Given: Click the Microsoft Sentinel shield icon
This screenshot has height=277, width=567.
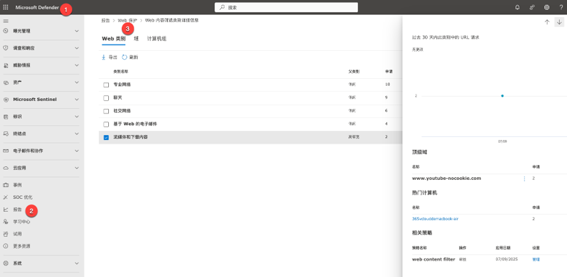Looking at the screenshot, I should click(6, 100).
